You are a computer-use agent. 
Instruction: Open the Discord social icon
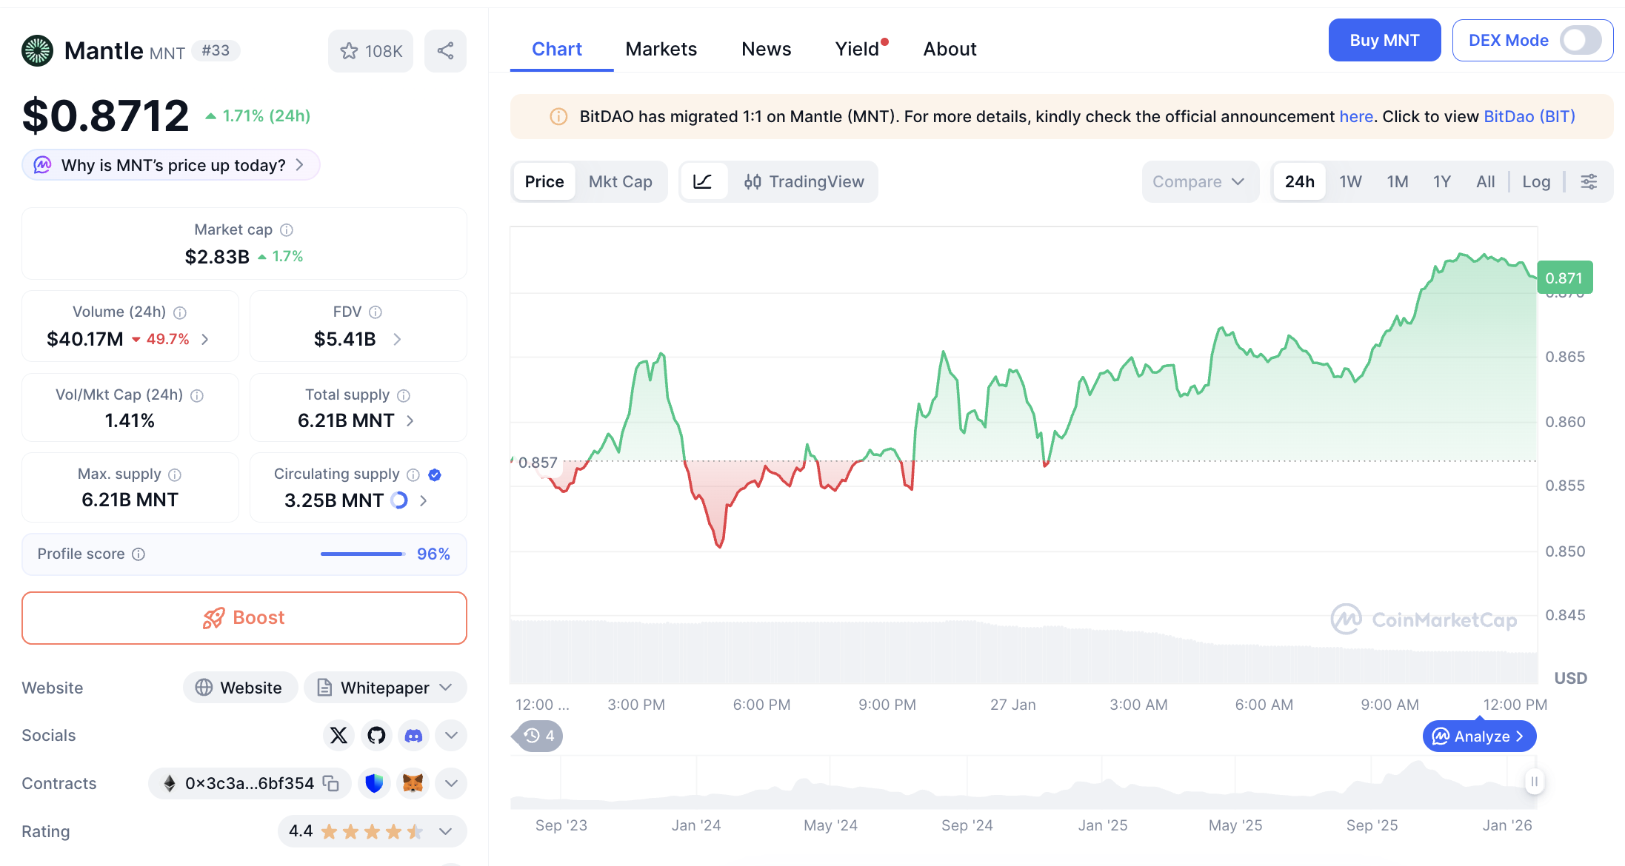click(413, 735)
